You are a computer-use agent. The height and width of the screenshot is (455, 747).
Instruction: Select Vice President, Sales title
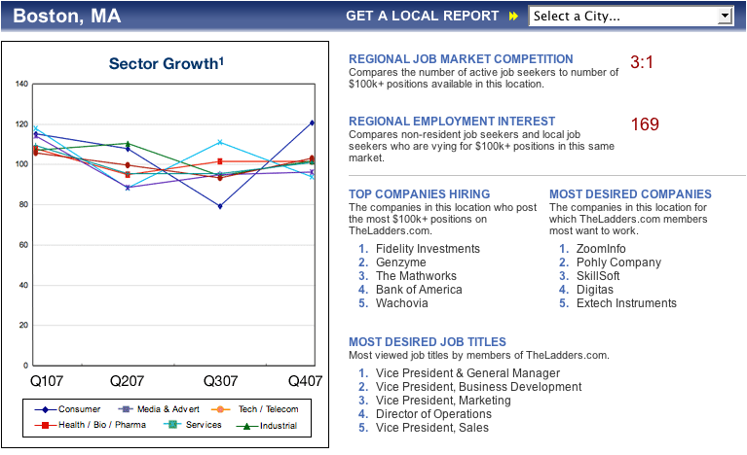click(432, 428)
